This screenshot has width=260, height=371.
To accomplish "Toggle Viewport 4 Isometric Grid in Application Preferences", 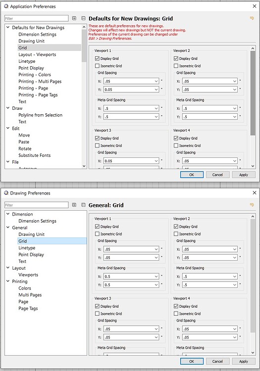I will point(176,145).
